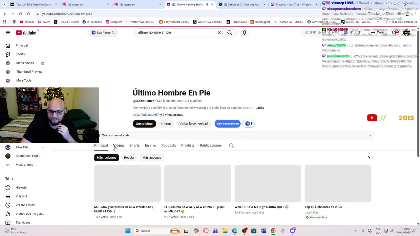Open the YouTube guide hamburger menu
Image resolution: width=420 pixels, height=236 pixels.
tap(8, 32)
